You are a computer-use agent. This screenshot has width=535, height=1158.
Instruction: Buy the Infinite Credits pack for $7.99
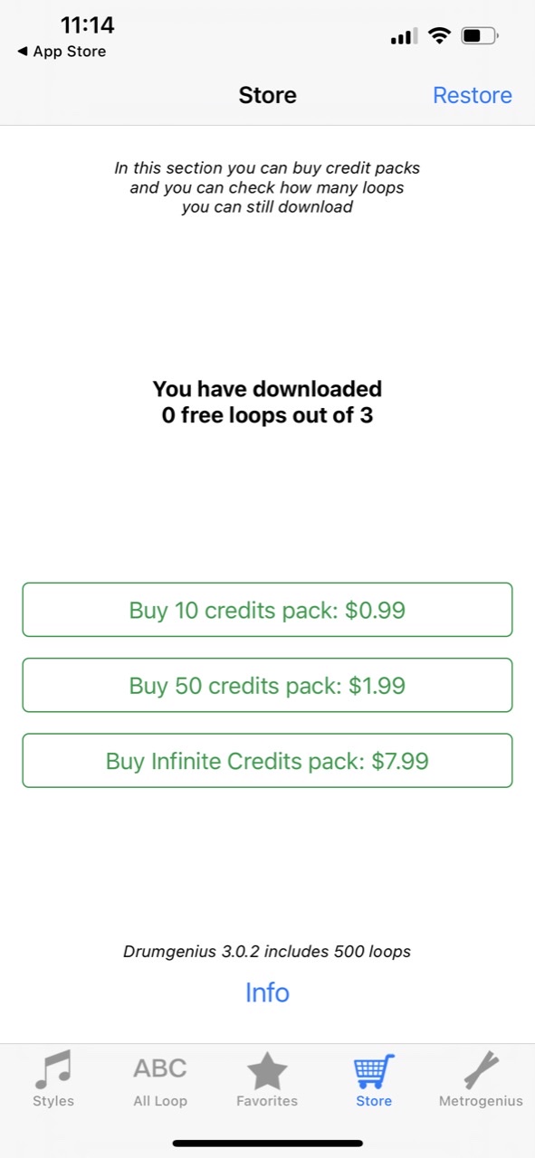267,760
